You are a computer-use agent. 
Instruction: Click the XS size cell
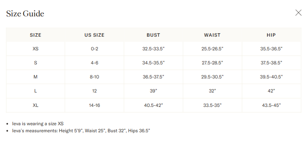(36, 49)
